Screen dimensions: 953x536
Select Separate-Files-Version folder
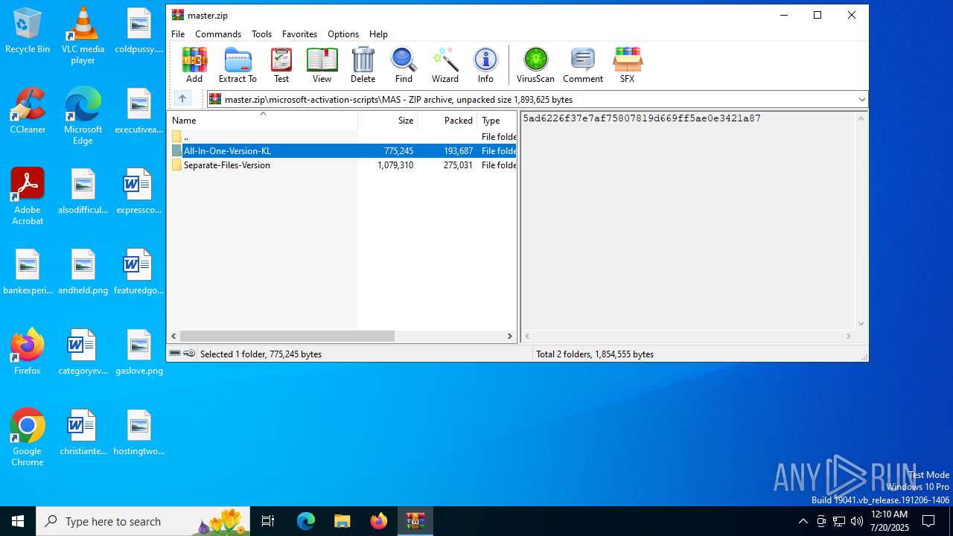click(x=342, y=165)
